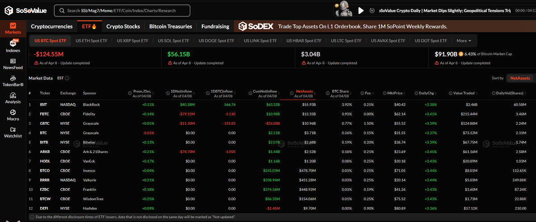Click warning icon under $56.15B value
Screen dimensions: 536x222
pos(170,63)
